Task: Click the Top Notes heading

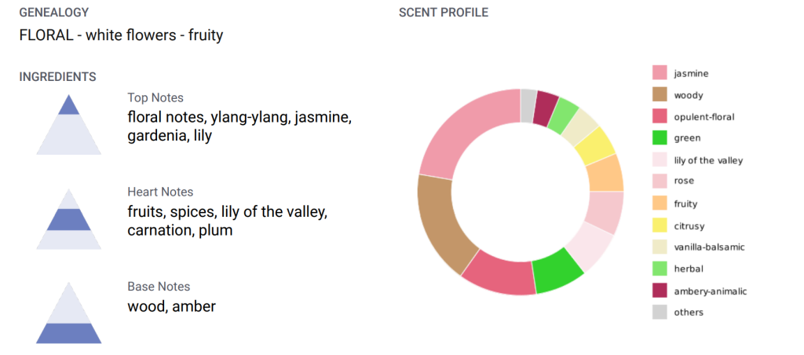Action: pos(155,97)
